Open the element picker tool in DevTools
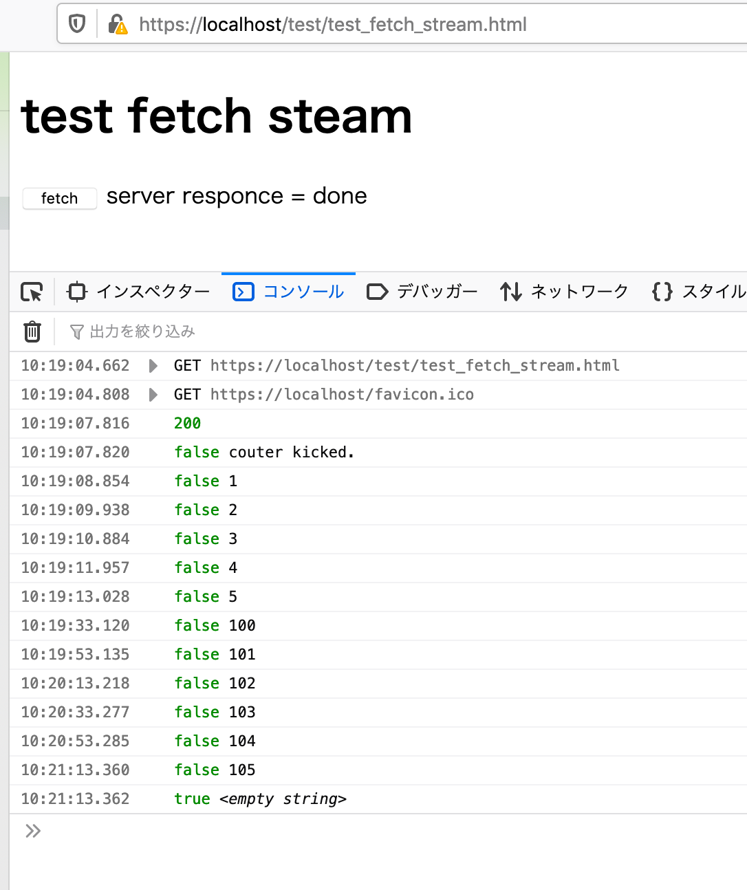Viewport: 747px width, 890px height. tap(31, 292)
